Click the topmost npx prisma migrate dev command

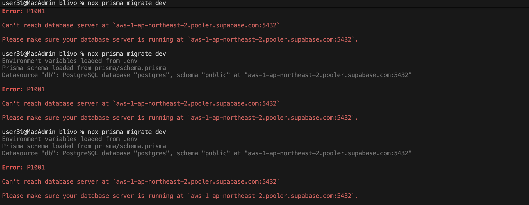pos(127,3)
